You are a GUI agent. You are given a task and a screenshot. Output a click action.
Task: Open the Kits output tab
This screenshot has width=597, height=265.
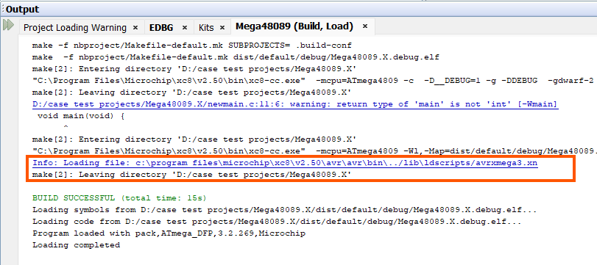206,28
